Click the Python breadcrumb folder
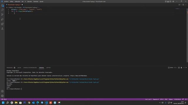The image size is (188, 105). (11, 7)
